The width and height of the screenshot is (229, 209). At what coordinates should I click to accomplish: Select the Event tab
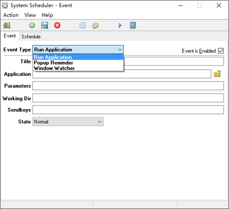pyautogui.click(x=10, y=36)
